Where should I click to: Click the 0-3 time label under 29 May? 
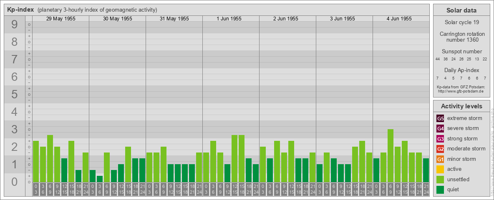click(36, 189)
